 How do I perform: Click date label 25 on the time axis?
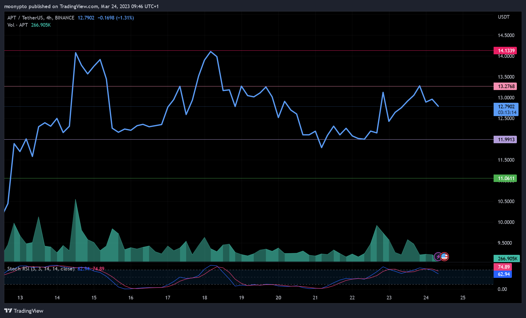click(463, 298)
